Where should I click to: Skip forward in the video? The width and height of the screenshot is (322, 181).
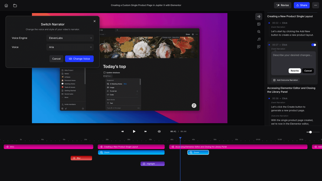(x=145, y=131)
